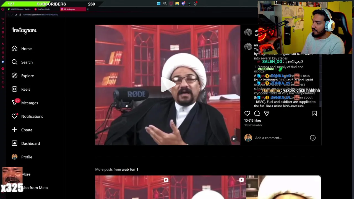The image size is (354, 199).
Task: Switch to the M3KKY Stream tab
Action: tap(19, 9)
